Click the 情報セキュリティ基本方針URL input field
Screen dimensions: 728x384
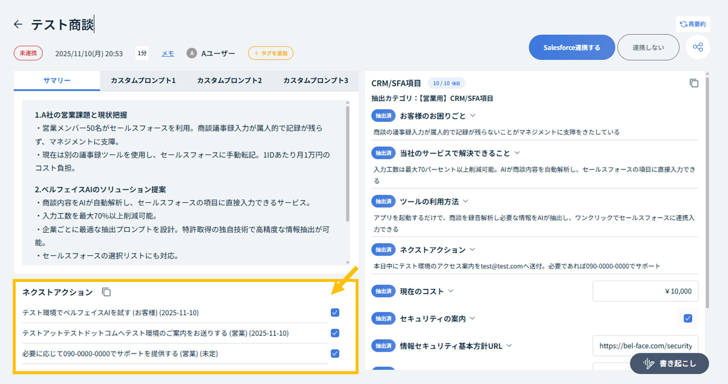coord(645,346)
